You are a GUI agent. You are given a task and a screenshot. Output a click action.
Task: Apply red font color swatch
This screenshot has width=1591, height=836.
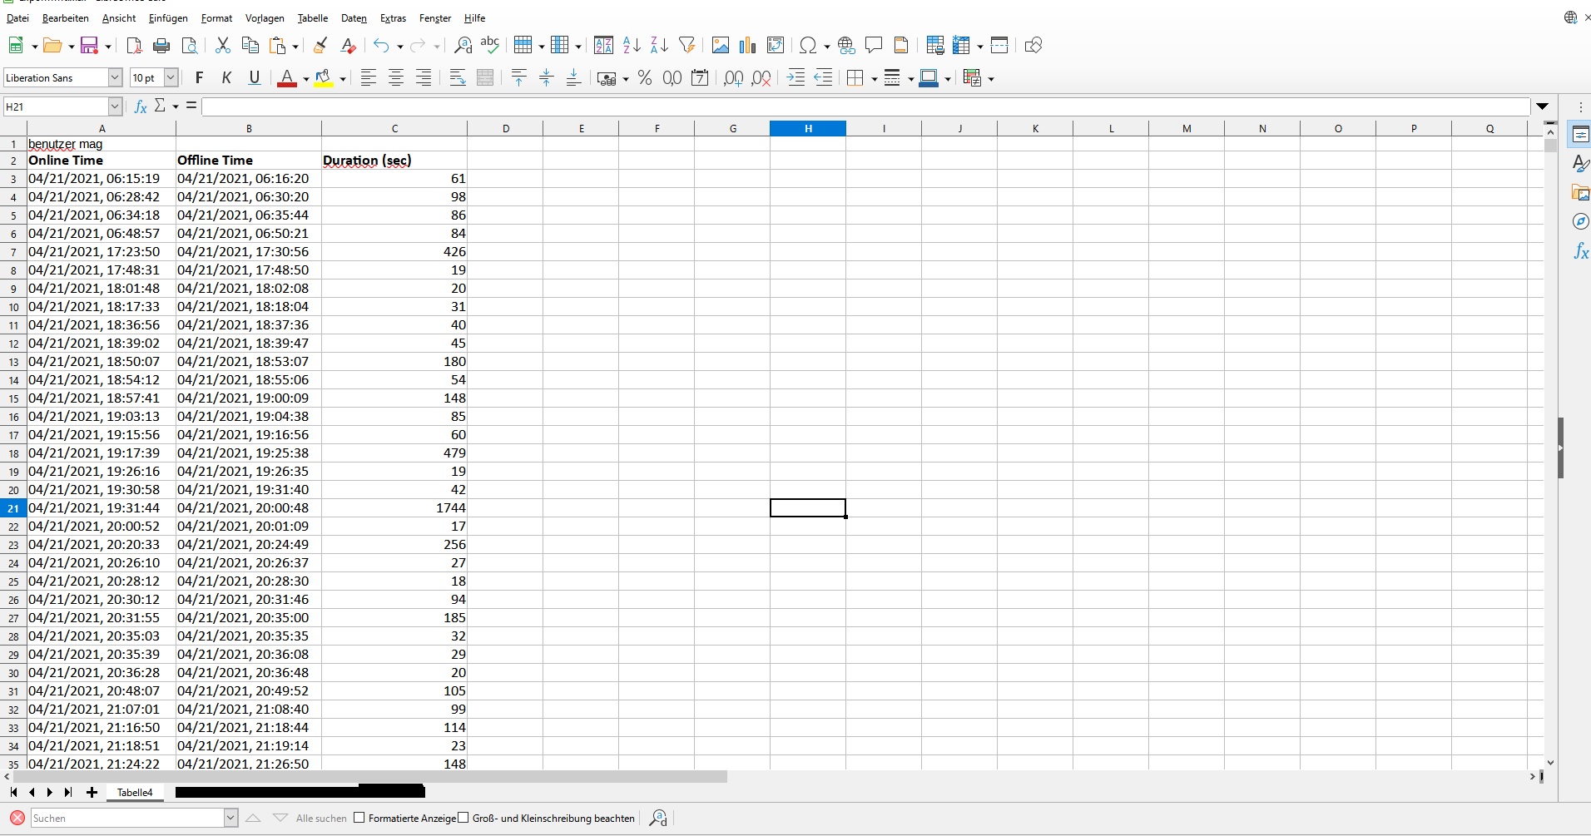tap(287, 77)
